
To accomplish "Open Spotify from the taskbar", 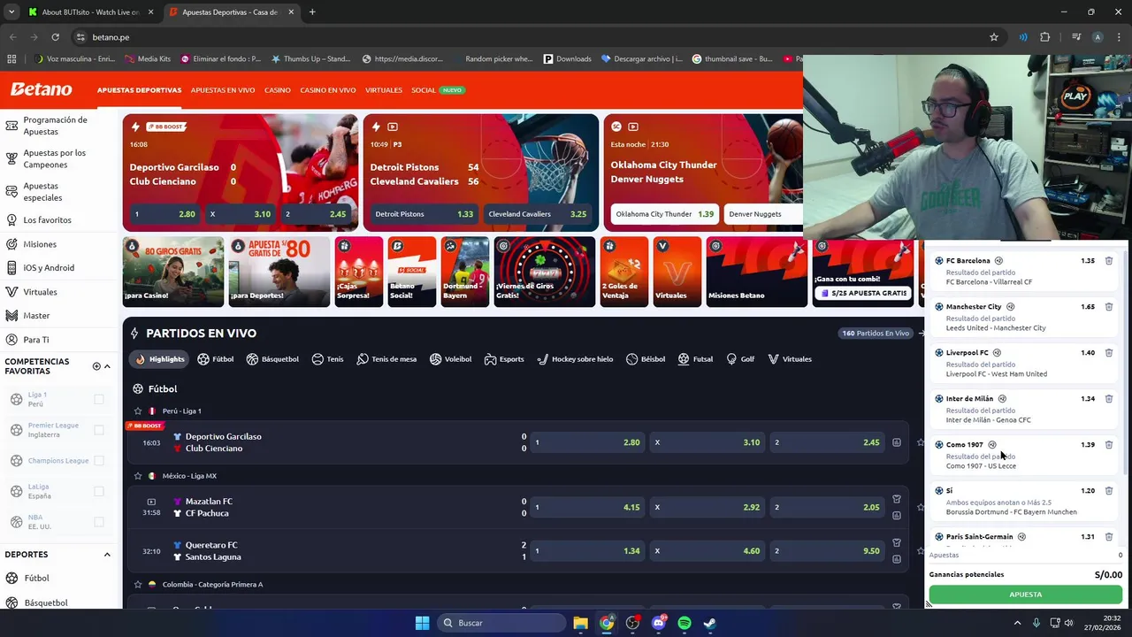I will point(685,623).
